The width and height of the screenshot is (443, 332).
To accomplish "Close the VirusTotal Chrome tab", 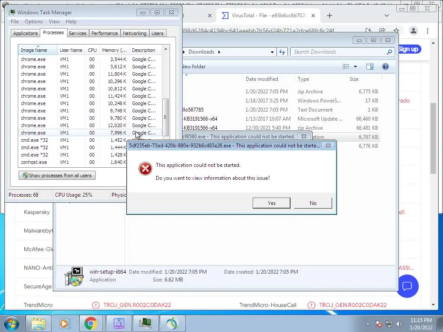I will (313, 16).
